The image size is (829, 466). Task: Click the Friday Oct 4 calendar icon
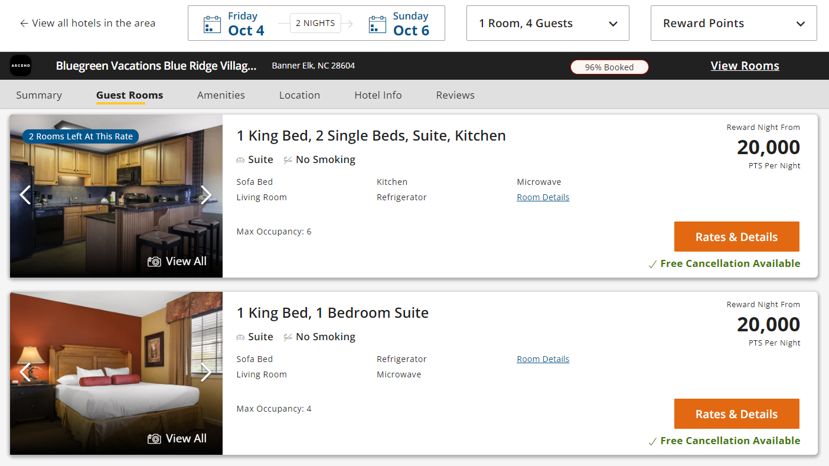(212, 23)
